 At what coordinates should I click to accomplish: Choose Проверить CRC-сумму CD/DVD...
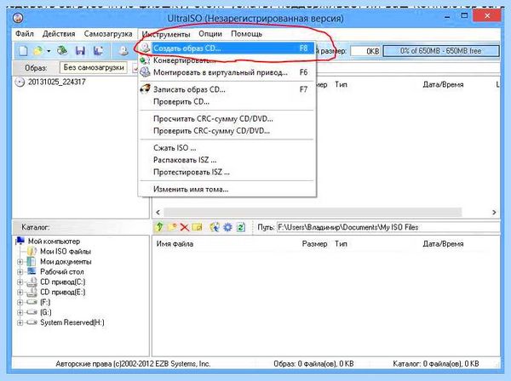click(x=227, y=131)
